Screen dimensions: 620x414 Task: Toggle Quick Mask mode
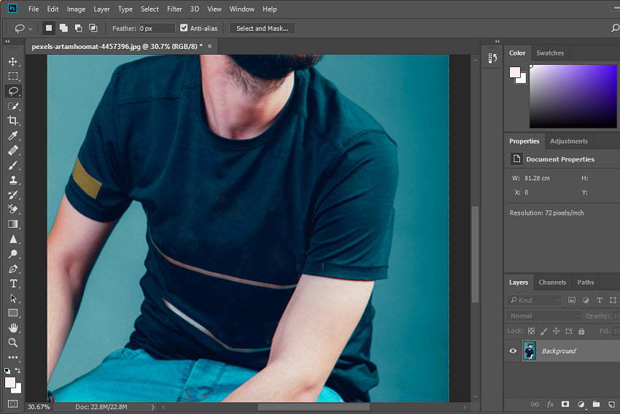pyautogui.click(x=12, y=404)
